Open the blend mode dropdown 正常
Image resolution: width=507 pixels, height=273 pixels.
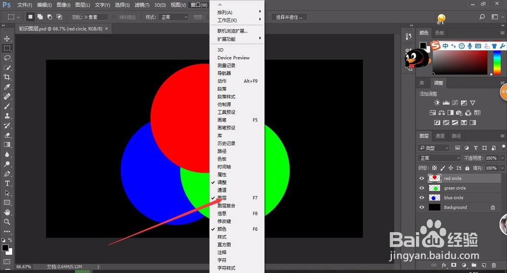pyautogui.click(x=439, y=158)
